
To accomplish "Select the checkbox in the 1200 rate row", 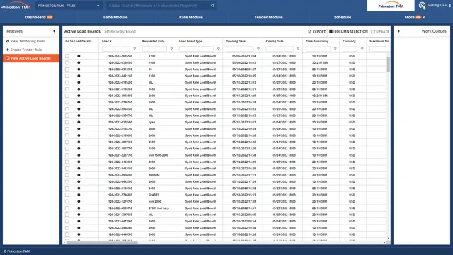I will [x=67, y=76].
